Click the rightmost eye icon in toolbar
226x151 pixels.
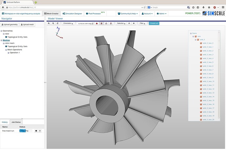tap(134, 24)
